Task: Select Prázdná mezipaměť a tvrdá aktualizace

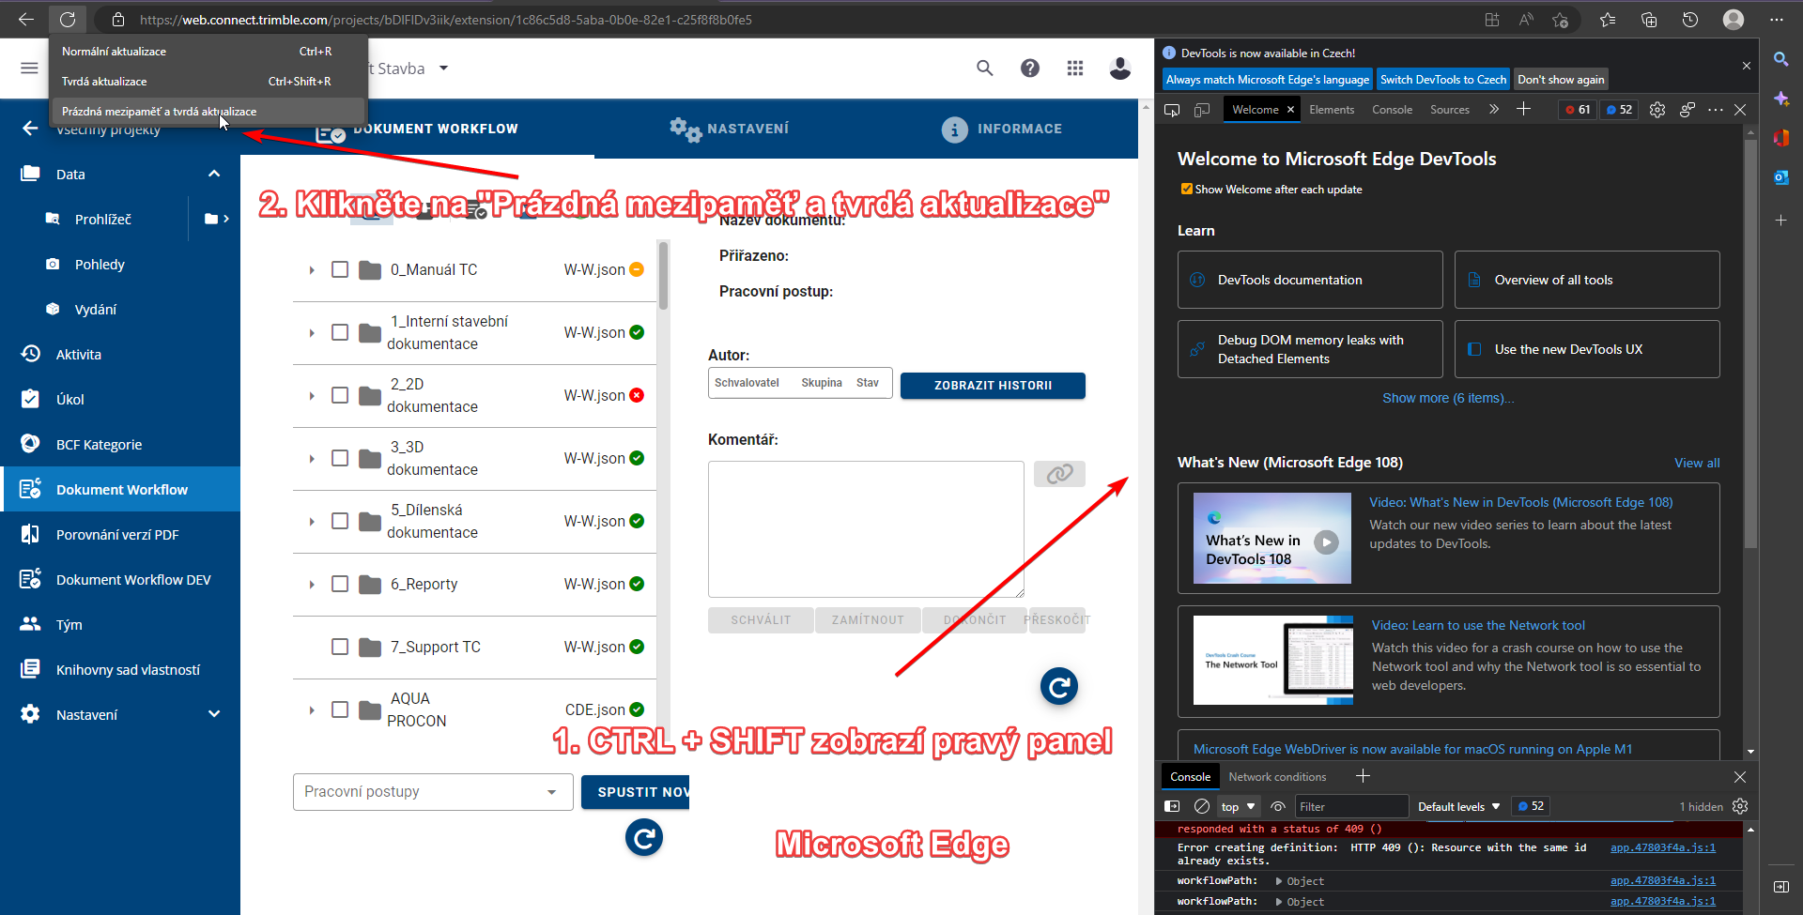Action: coord(208,112)
